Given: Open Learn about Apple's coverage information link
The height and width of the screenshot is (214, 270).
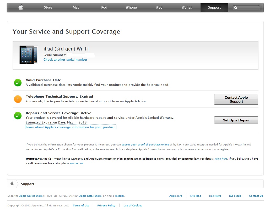Looking at the screenshot, I should [71, 127].
